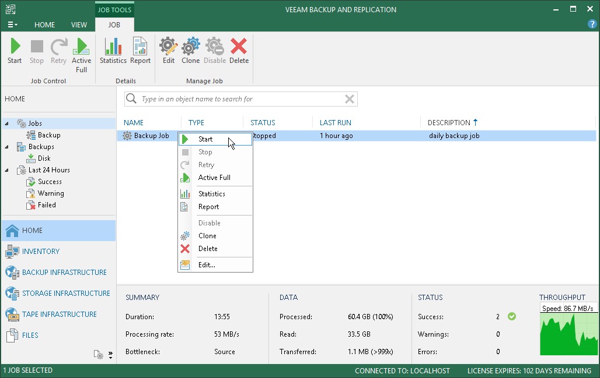This screenshot has height=378, width=600.
Task: Sort by DESCRIPTION column header
Action: [449, 122]
